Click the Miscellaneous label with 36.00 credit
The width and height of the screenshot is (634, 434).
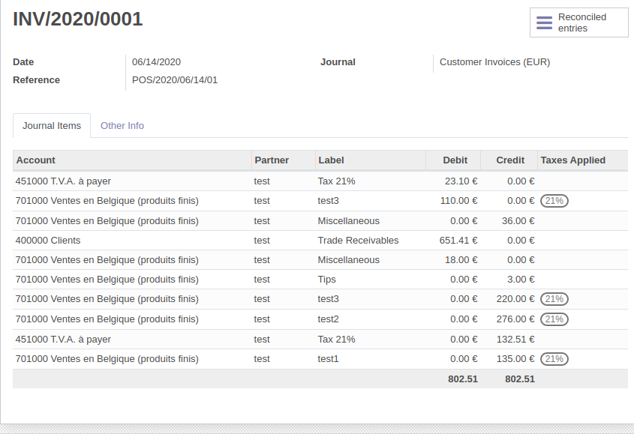click(349, 221)
